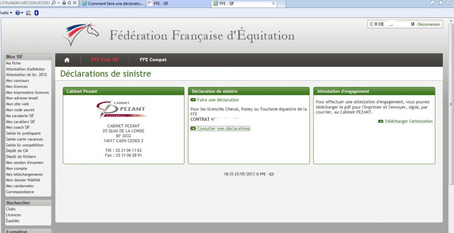Click the Bluetooth icon in the browser toolbar
The image size is (454, 233).
[36, 13]
